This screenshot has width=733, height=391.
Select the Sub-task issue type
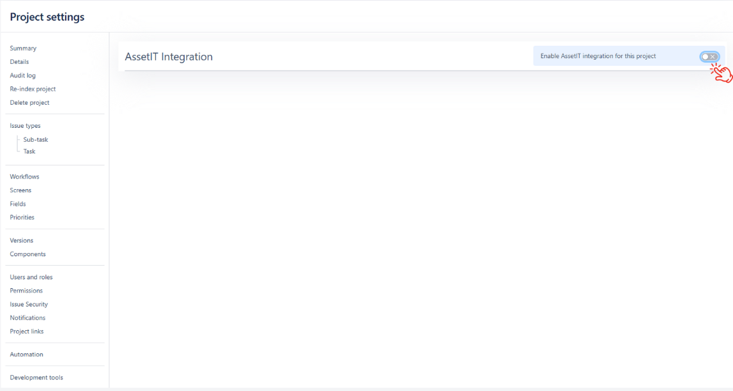pyautogui.click(x=36, y=140)
